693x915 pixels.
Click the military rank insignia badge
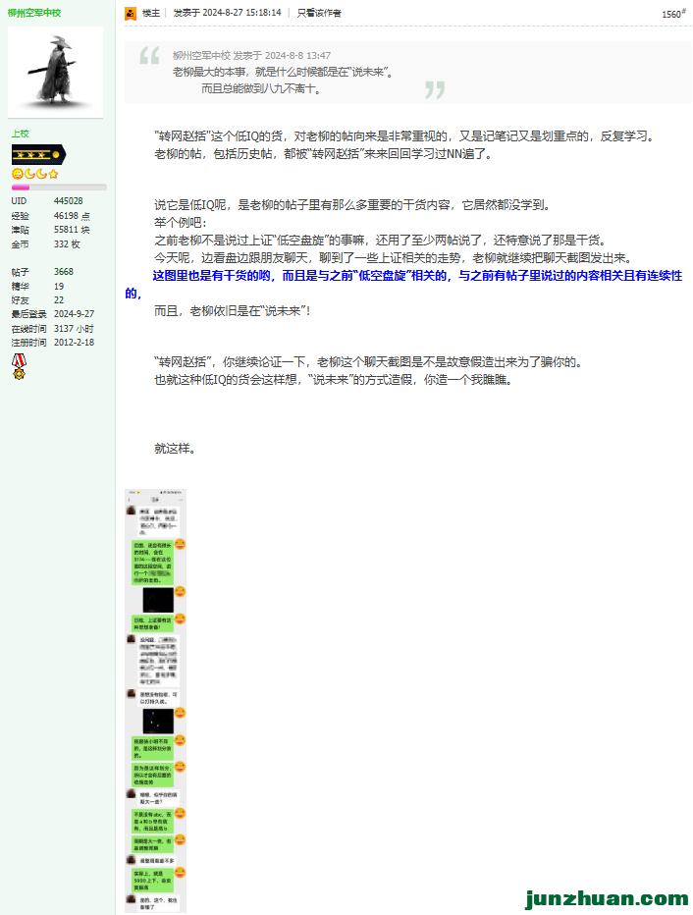click(38, 155)
